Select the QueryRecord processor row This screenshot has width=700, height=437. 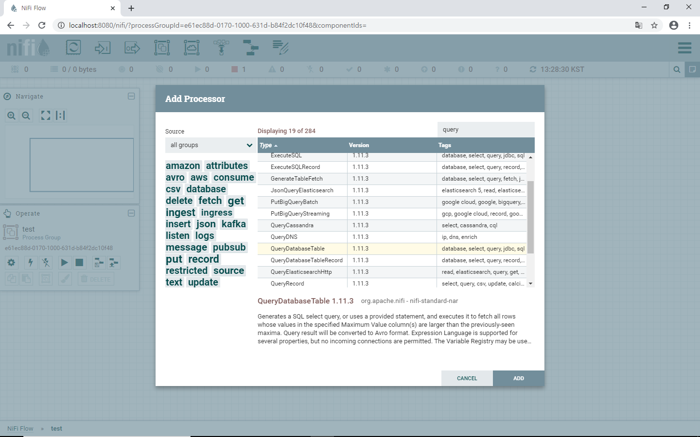pos(392,284)
